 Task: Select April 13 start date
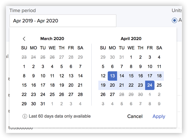pos(112,76)
